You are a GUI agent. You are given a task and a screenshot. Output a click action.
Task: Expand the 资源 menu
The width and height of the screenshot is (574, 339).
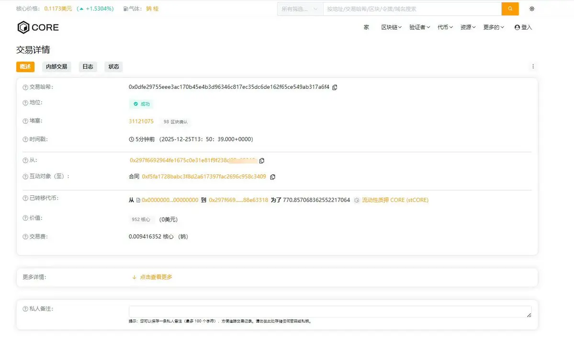tap(468, 27)
